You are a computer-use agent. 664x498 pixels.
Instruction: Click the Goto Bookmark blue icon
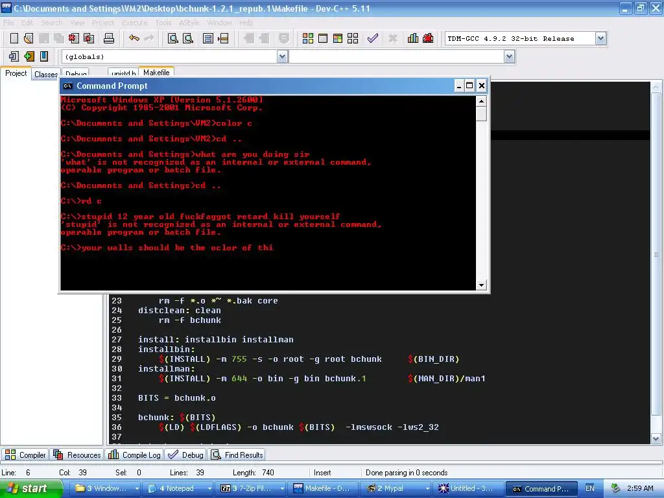click(x=44, y=56)
